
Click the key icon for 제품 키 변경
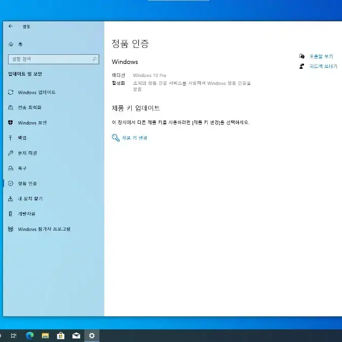pos(116,138)
